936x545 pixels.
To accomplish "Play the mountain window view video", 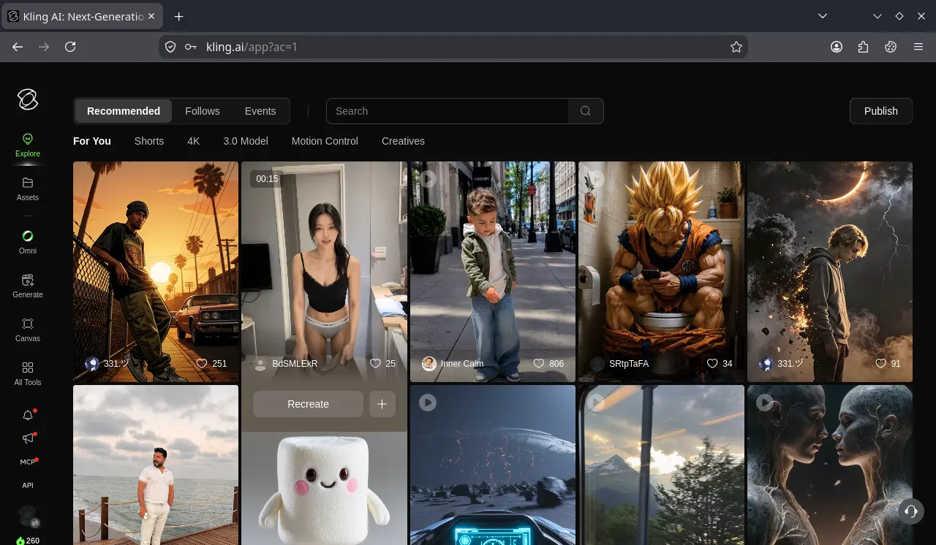I will tap(597, 403).
